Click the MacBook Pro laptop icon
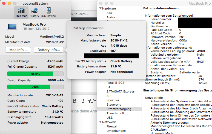The width and height of the screenshot is (212, 134). (12, 26)
